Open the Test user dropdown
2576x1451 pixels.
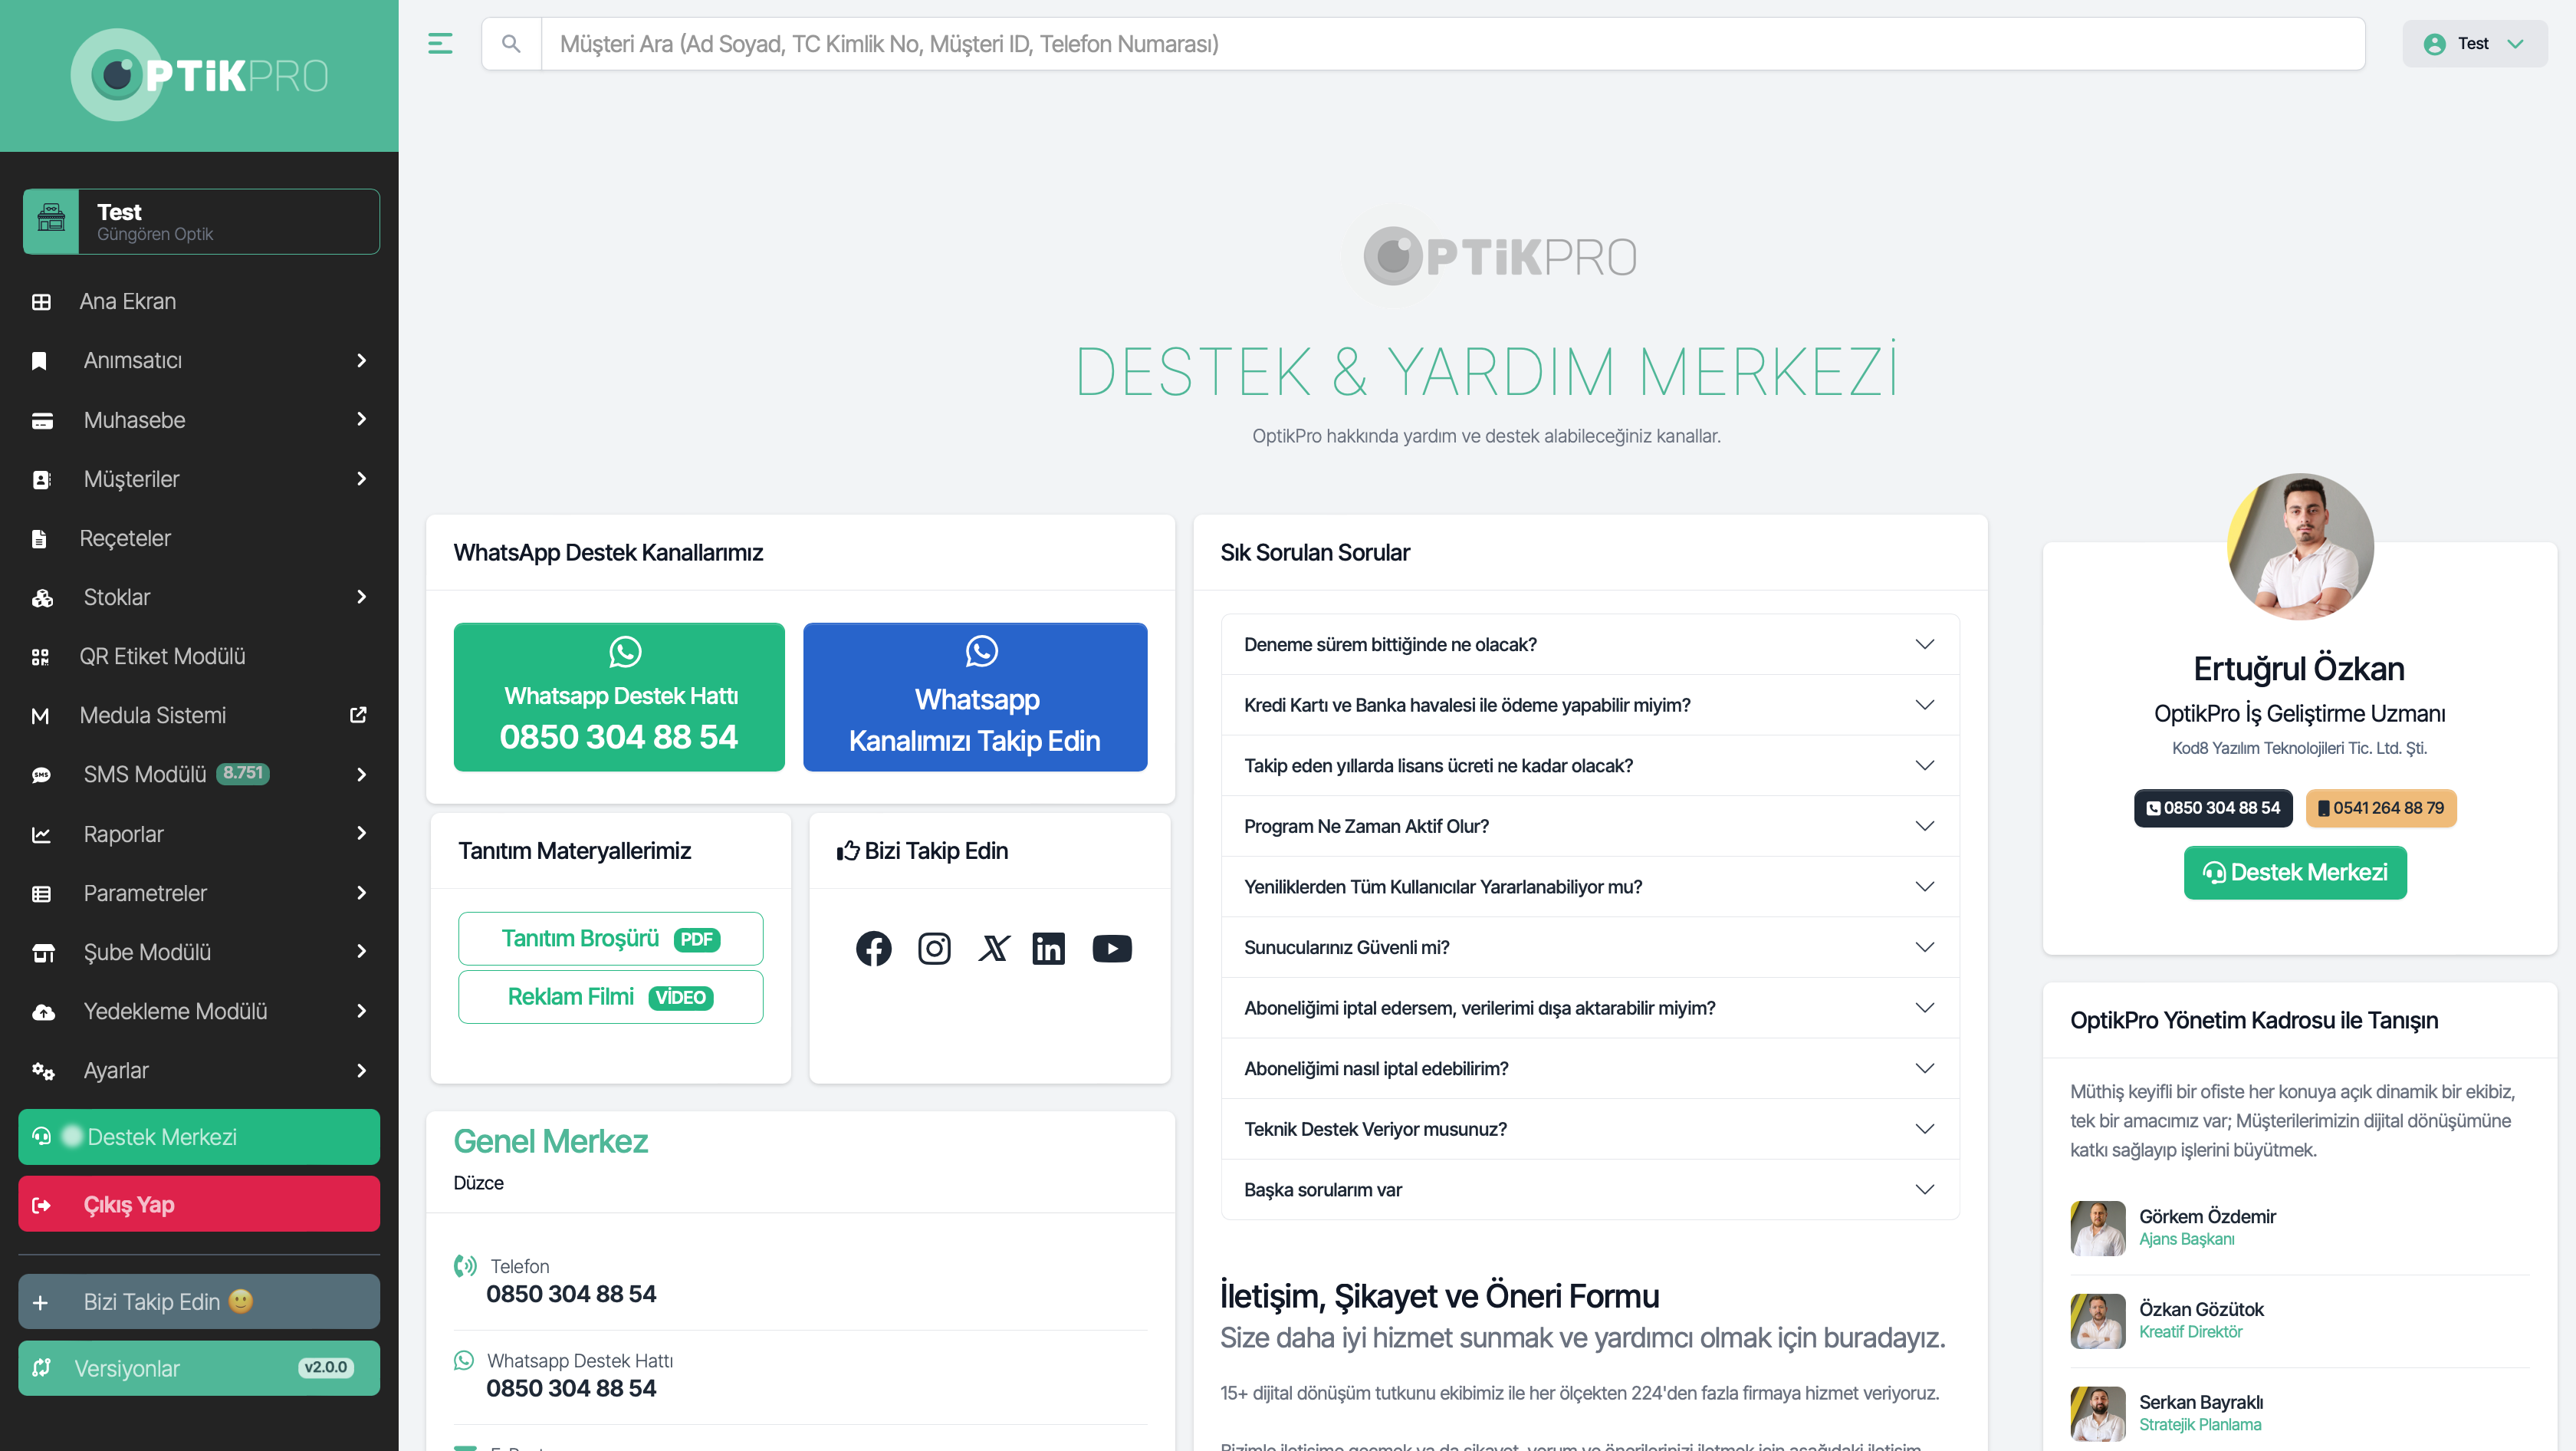tap(2474, 44)
